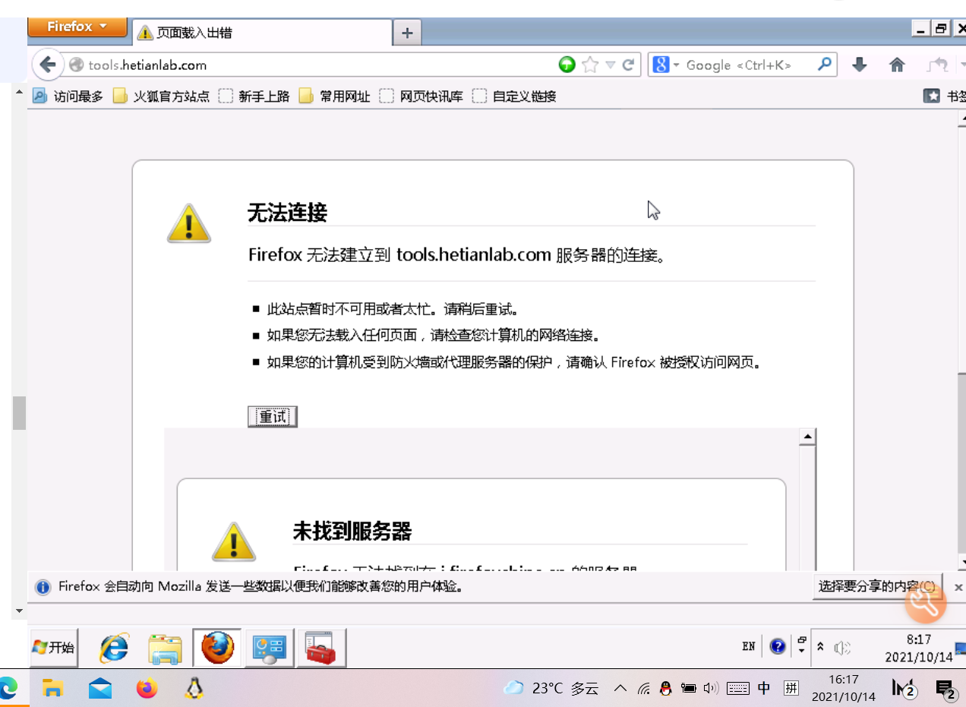The image size is (966, 707).
Task: Click the host network wifi icon
Action: point(644,688)
